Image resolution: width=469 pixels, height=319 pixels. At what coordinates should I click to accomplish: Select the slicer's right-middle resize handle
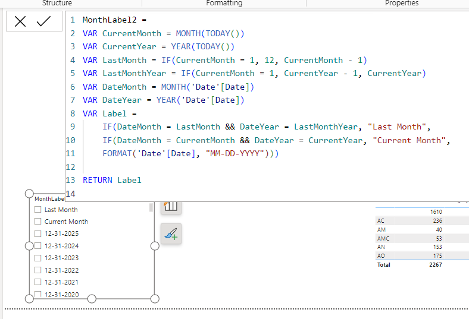[x=155, y=246]
